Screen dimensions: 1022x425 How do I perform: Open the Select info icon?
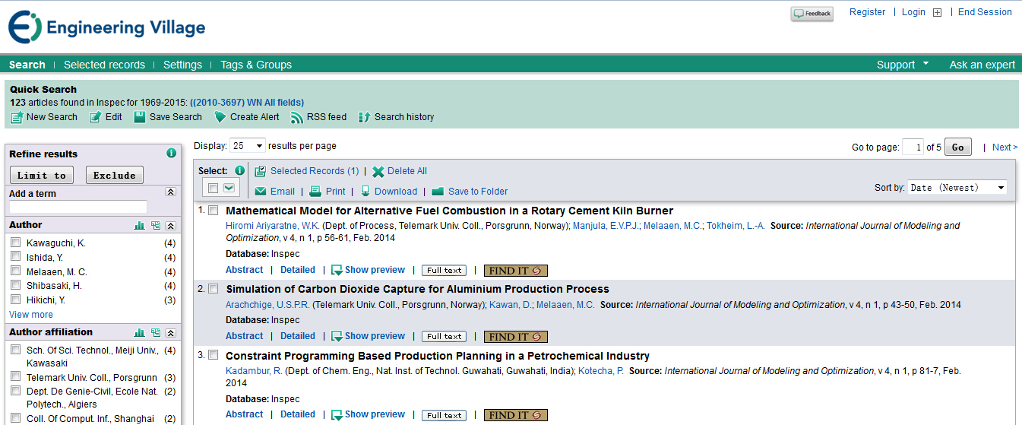click(x=240, y=171)
